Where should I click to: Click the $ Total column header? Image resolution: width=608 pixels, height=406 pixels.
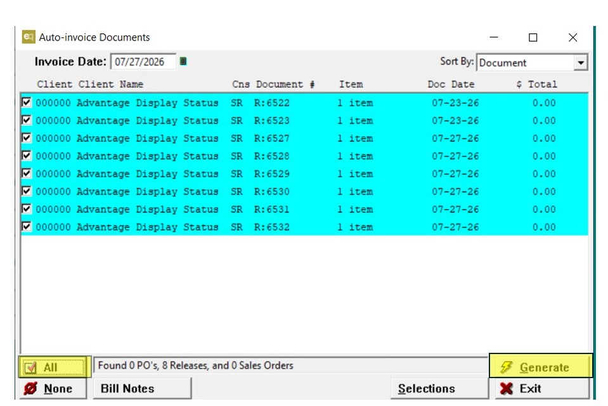536,84
